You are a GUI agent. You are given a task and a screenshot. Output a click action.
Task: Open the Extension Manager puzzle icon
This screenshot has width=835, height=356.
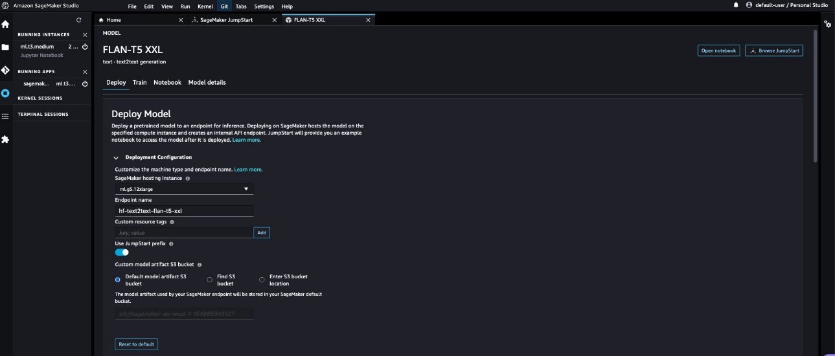(x=5, y=139)
